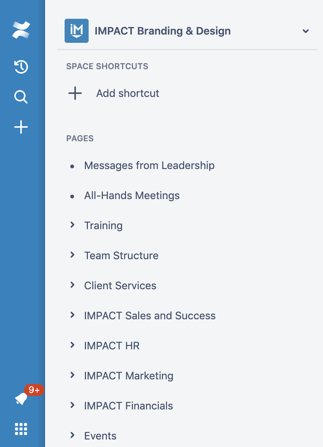
Task: Open the All-Hands Meetings page
Action: click(132, 195)
